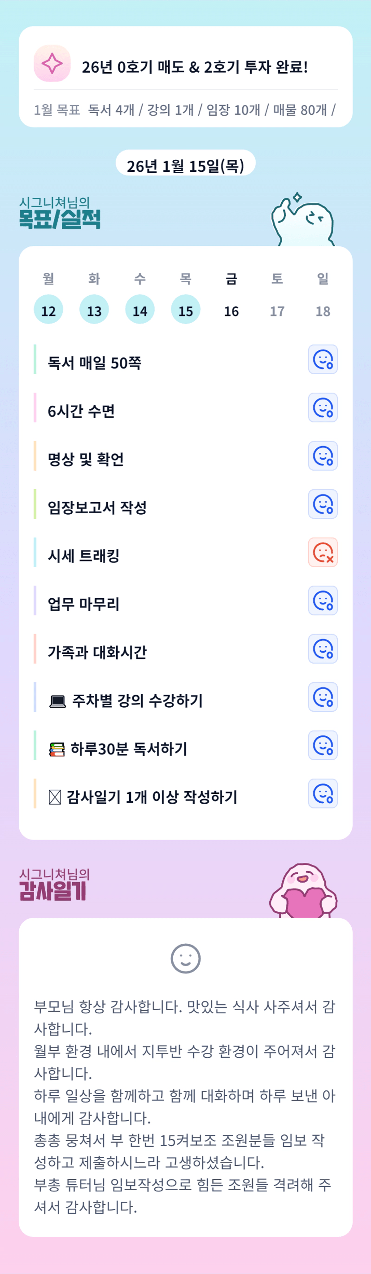Click the gratitude diary text entry
The width and height of the screenshot is (371, 1274).
(x=185, y=1106)
